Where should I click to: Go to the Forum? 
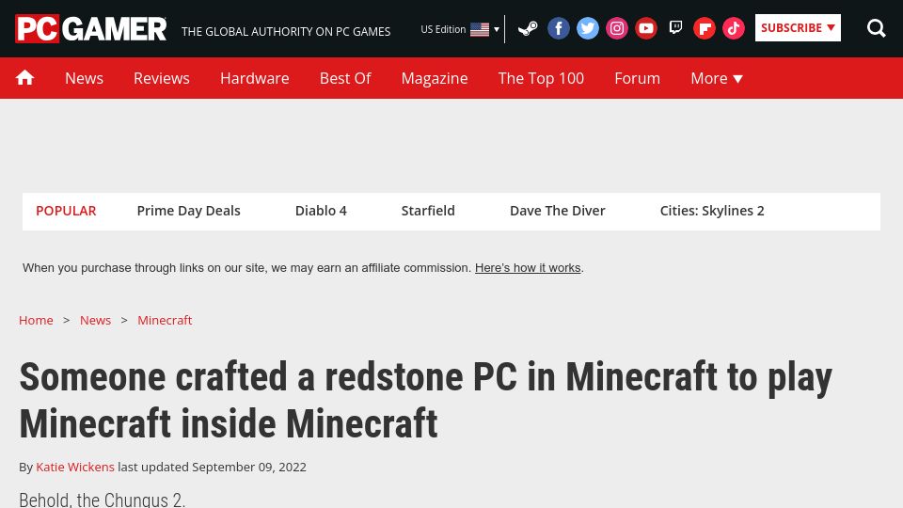click(637, 78)
